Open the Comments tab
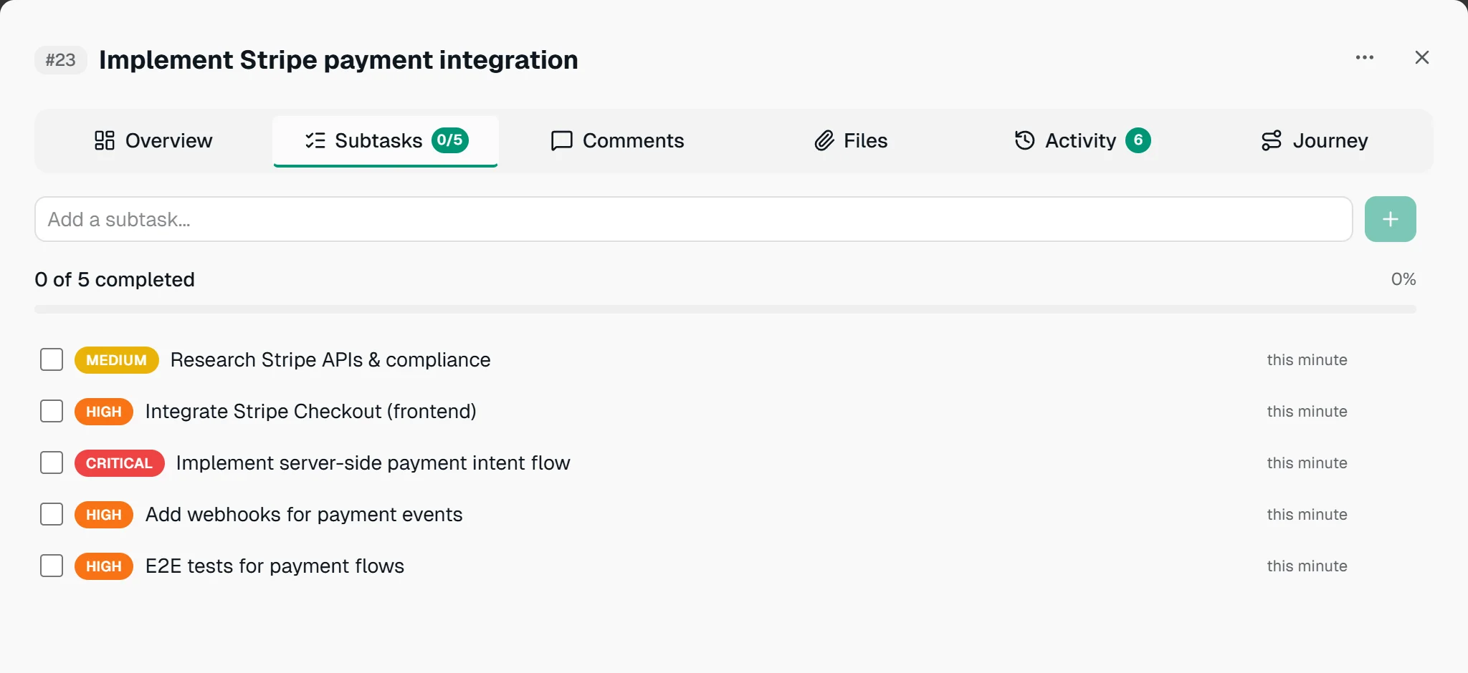1468x673 pixels. pyautogui.click(x=617, y=140)
